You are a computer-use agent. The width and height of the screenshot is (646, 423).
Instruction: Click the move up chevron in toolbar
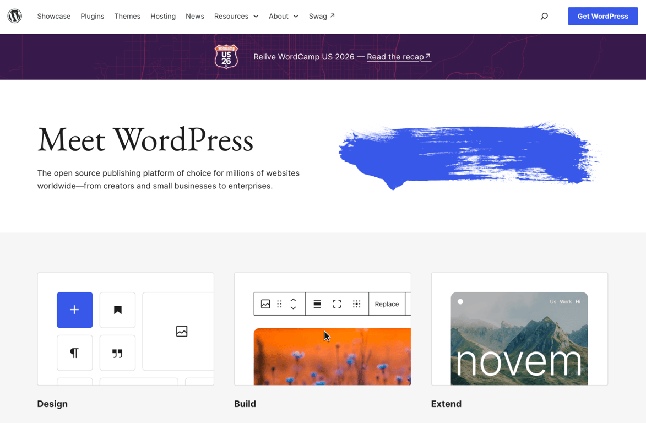(294, 300)
